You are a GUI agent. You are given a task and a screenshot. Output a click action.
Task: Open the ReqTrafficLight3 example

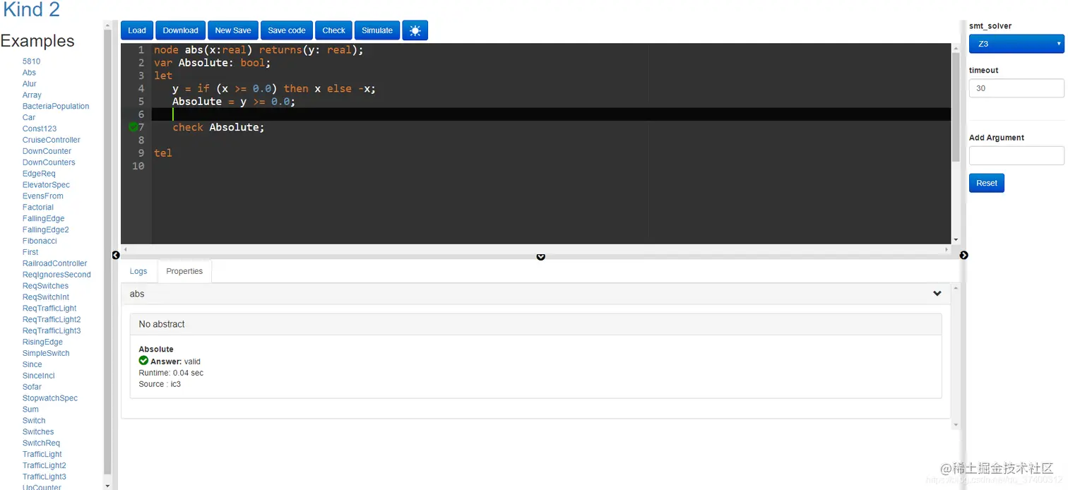pos(52,331)
